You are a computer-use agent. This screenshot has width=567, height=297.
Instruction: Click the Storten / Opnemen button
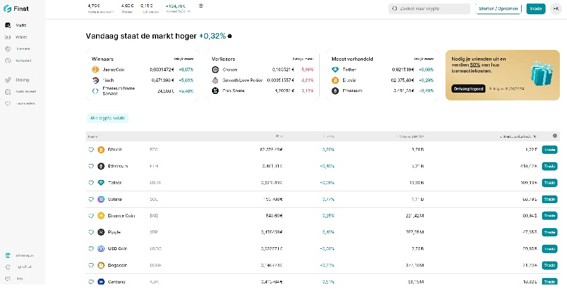pos(499,9)
